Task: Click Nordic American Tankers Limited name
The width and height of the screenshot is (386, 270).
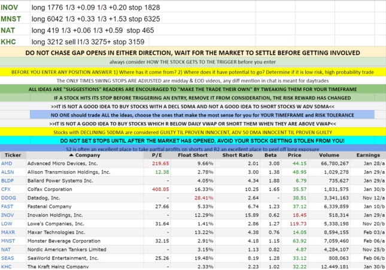Action: [66, 250]
